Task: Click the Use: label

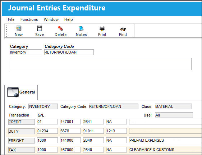Action: point(148,115)
